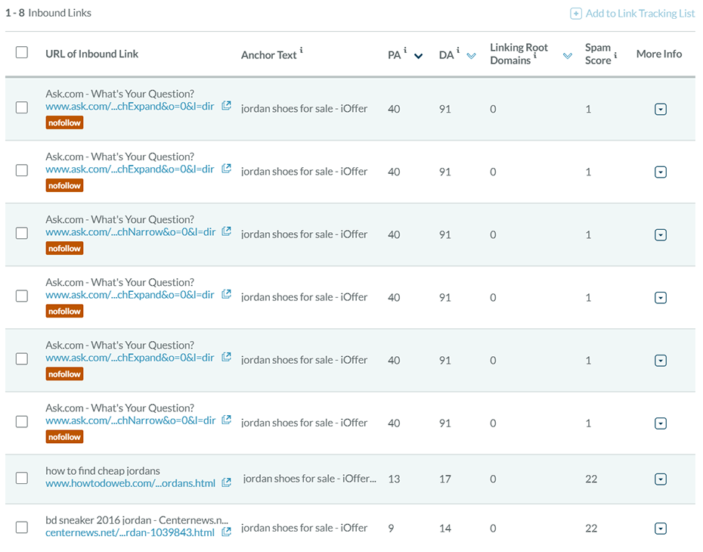The image size is (703, 552).
Task: Open www.howtodoweb.com/...ordans.html link
Action: 131,483
